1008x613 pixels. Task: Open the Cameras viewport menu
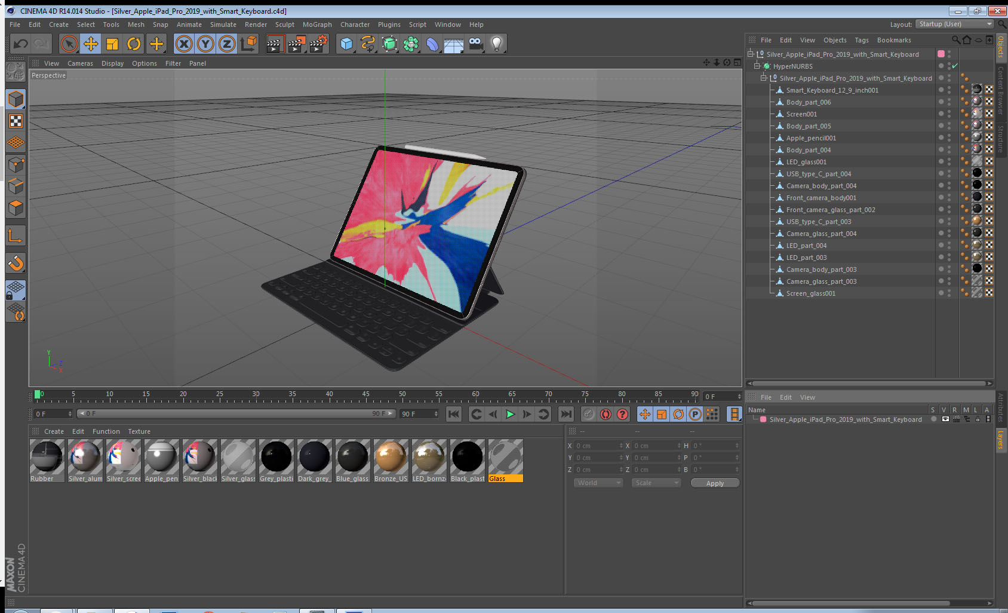[x=80, y=63]
